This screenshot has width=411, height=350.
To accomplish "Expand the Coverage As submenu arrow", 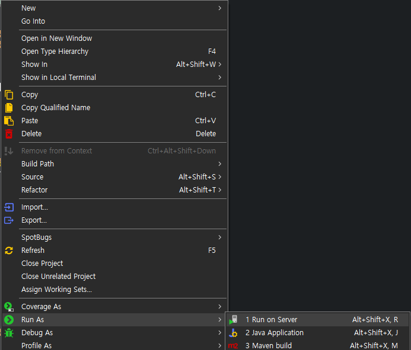I will [219, 307].
